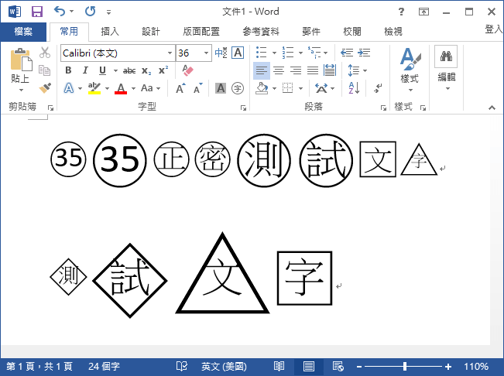Image resolution: width=504 pixels, height=376 pixels.
Task: Toggle strikethrough formatting
Action: [x=129, y=70]
